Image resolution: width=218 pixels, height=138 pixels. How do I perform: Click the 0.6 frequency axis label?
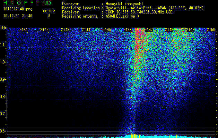tap(2, 131)
